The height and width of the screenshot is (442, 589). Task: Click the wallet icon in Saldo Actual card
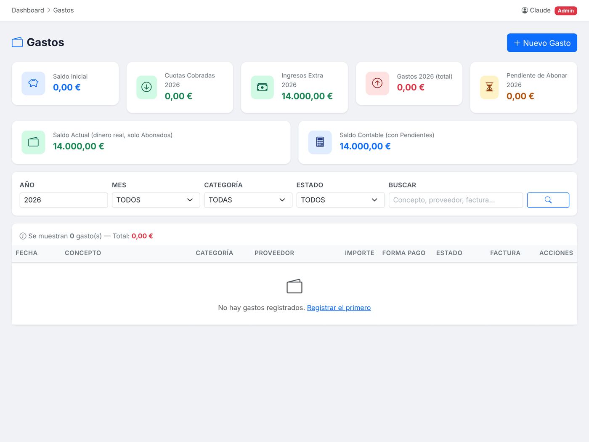tap(33, 142)
